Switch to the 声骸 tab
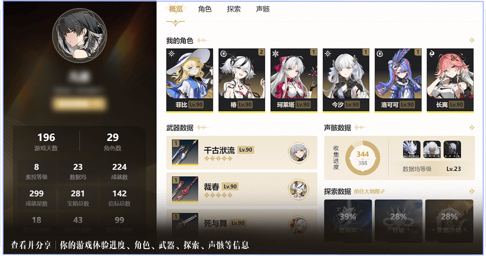 pyautogui.click(x=263, y=9)
